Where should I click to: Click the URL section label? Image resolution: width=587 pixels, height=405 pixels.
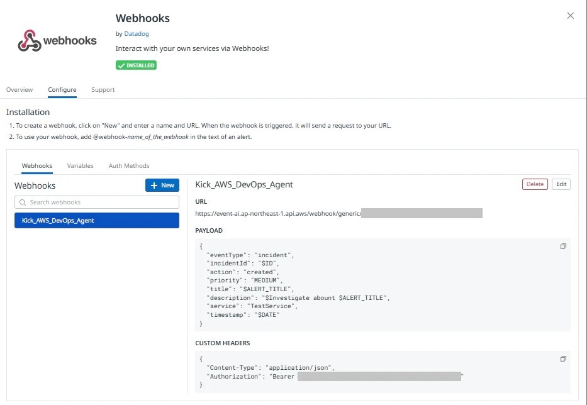201,202
